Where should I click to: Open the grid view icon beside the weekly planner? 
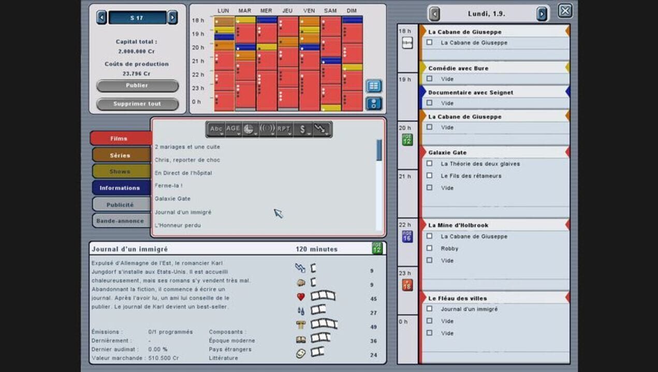[373, 85]
